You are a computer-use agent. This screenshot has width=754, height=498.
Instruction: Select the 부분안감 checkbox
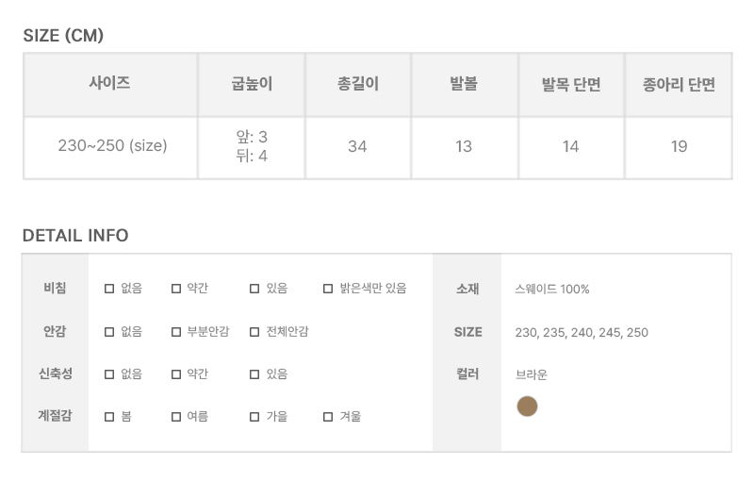(176, 332)
